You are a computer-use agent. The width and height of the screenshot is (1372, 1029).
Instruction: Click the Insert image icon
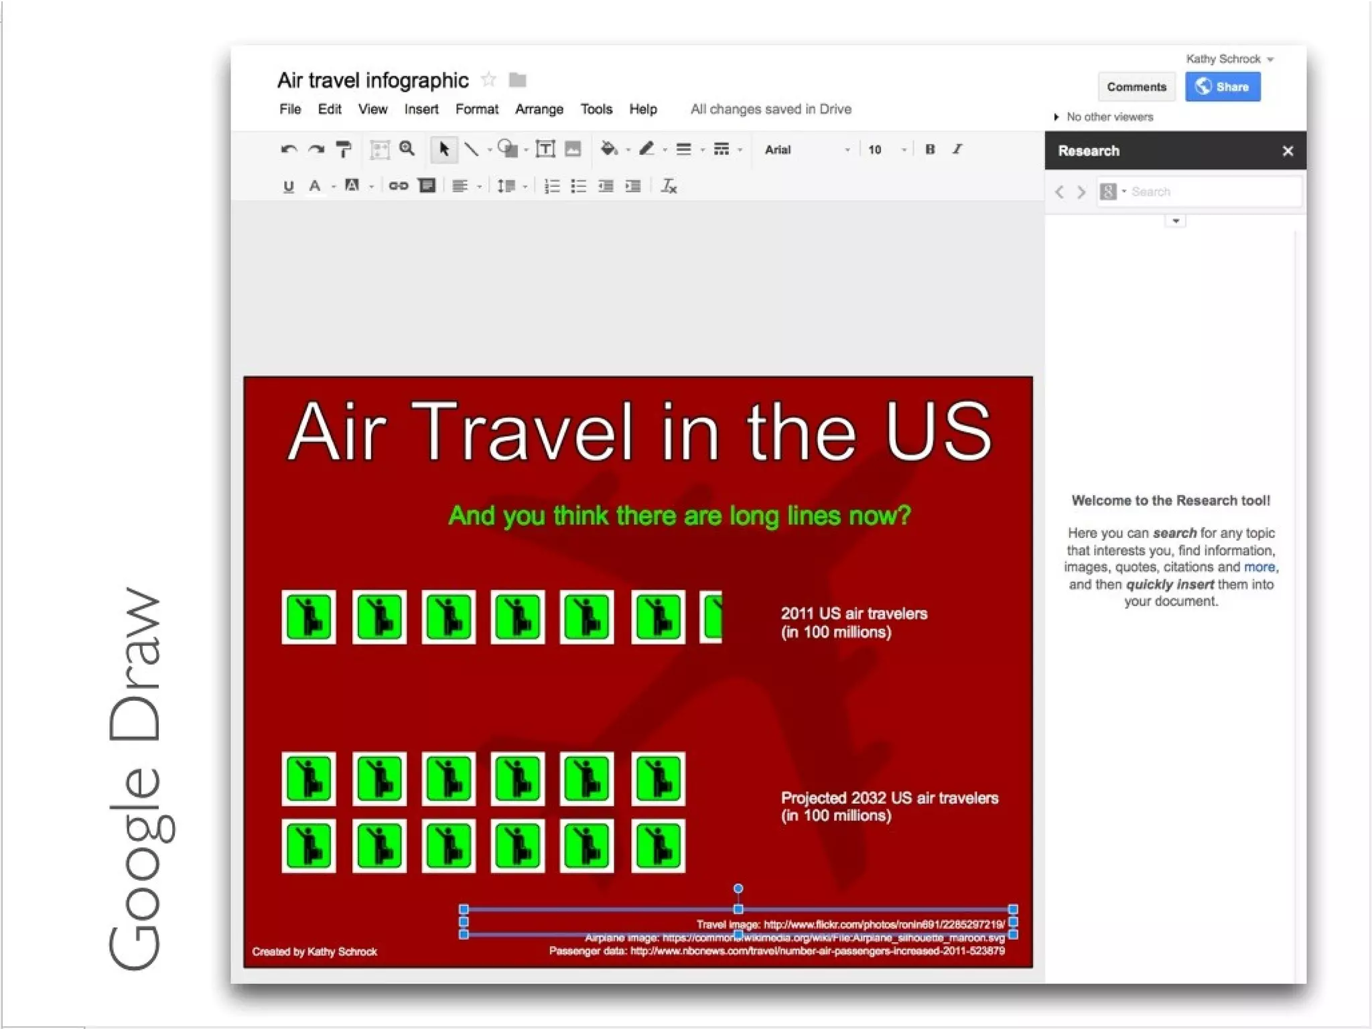point(573,149)
